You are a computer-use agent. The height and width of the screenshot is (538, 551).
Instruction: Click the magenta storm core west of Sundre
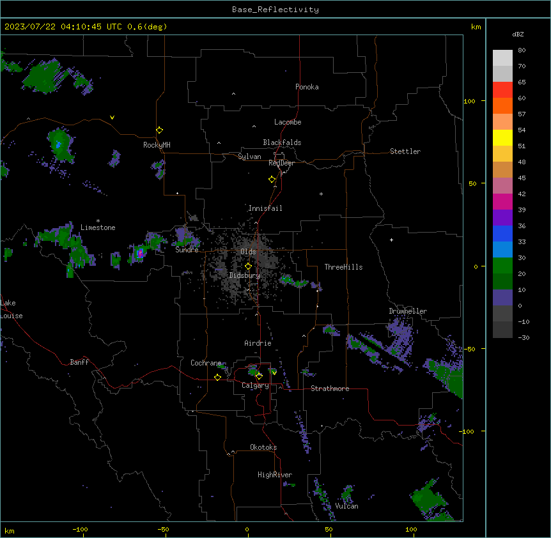pyautogui.click(x=141, y=253)
